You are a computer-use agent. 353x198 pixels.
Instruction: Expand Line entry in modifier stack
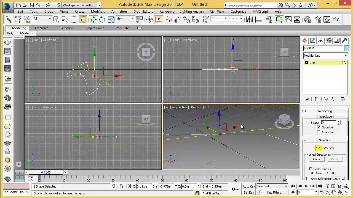pos(306,63)
